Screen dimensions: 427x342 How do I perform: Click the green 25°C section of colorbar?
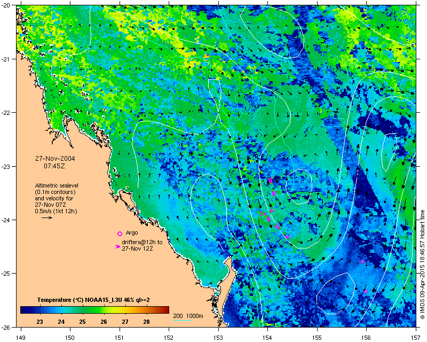[82, 310]
